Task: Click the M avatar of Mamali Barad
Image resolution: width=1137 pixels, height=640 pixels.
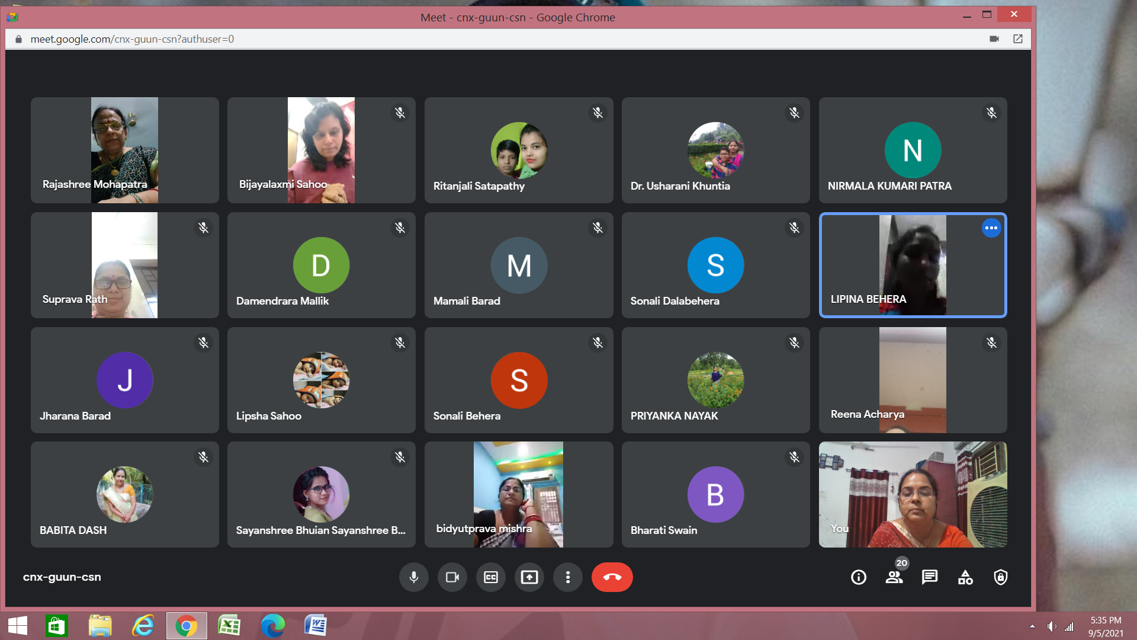Action: click(x=519, y=265)
